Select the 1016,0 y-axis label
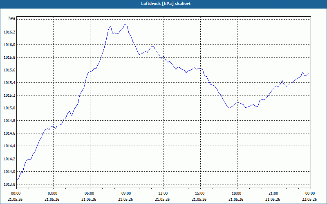The image size is (327, 204). [x=9, y=45]
